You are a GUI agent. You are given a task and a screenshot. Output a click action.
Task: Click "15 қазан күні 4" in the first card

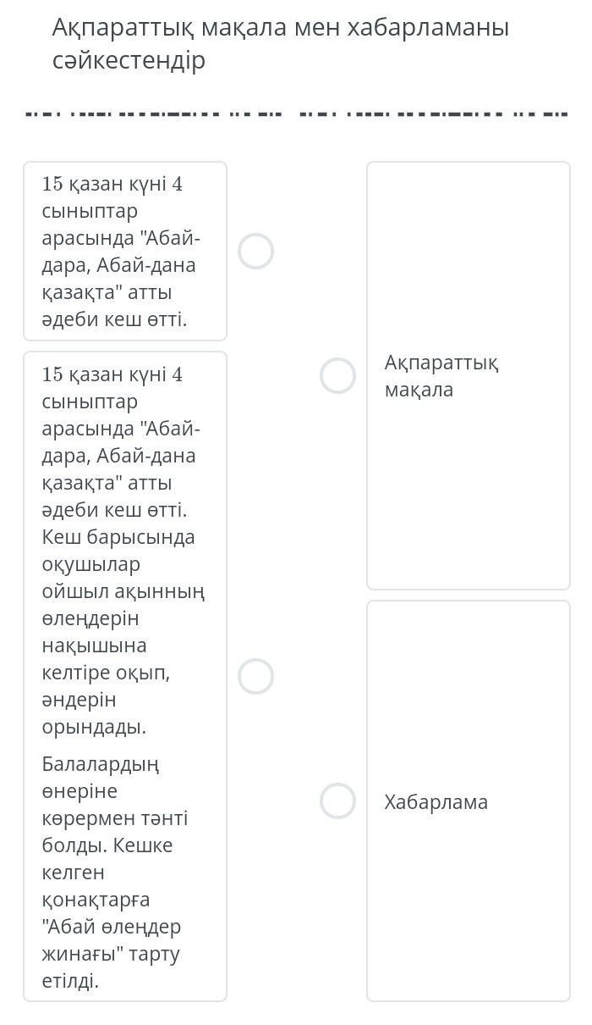coord(112,185)
